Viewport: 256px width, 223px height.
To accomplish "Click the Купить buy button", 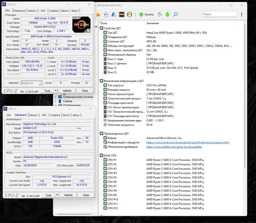I will (146, 14).
